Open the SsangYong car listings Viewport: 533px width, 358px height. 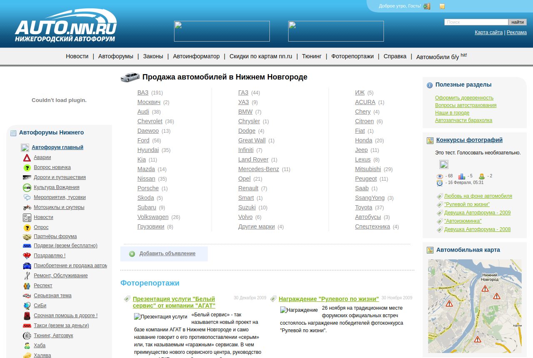[x=370, y=198]
